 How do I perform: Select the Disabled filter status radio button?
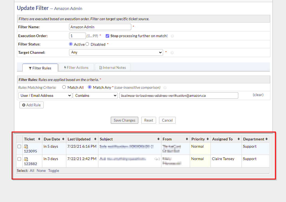87,44
